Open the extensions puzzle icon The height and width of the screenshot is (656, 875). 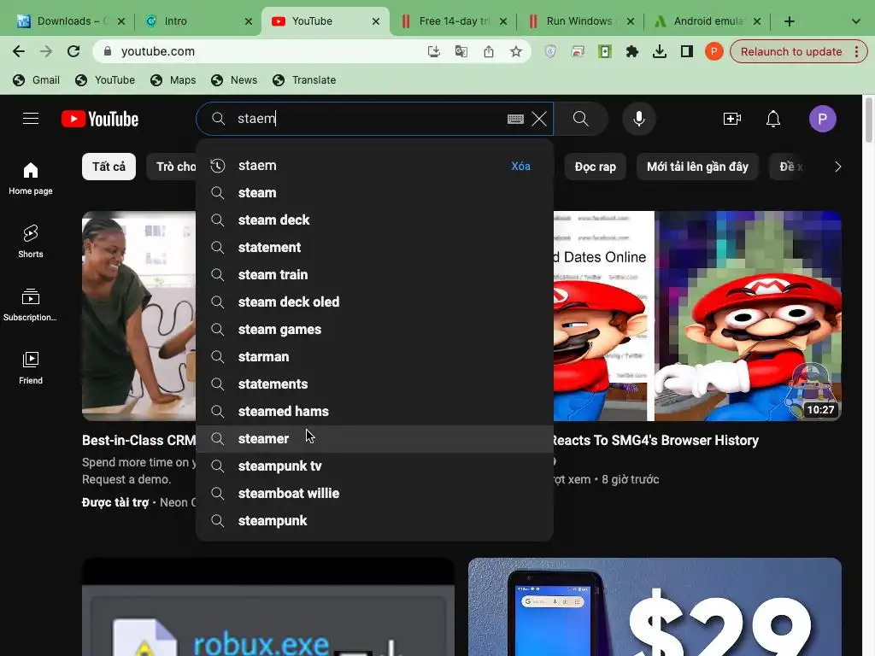pyautogui.click(x=631, y=51)
